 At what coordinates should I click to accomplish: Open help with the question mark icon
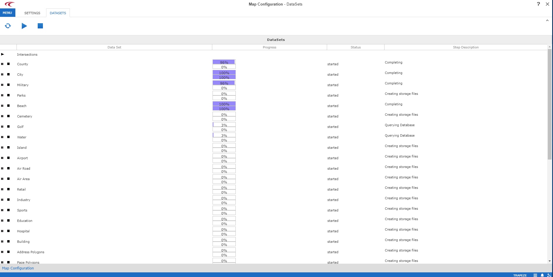coord(539,4)
